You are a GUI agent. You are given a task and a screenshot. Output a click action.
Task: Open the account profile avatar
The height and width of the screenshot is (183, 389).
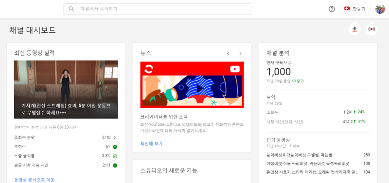click(x=380, y=9)
